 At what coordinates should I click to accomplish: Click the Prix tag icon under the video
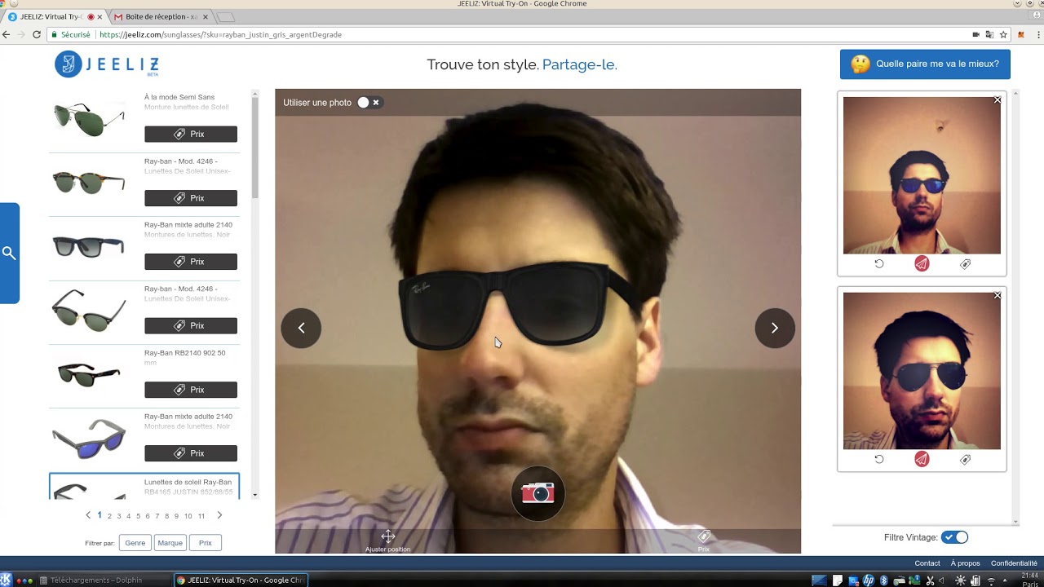(704, 536)
